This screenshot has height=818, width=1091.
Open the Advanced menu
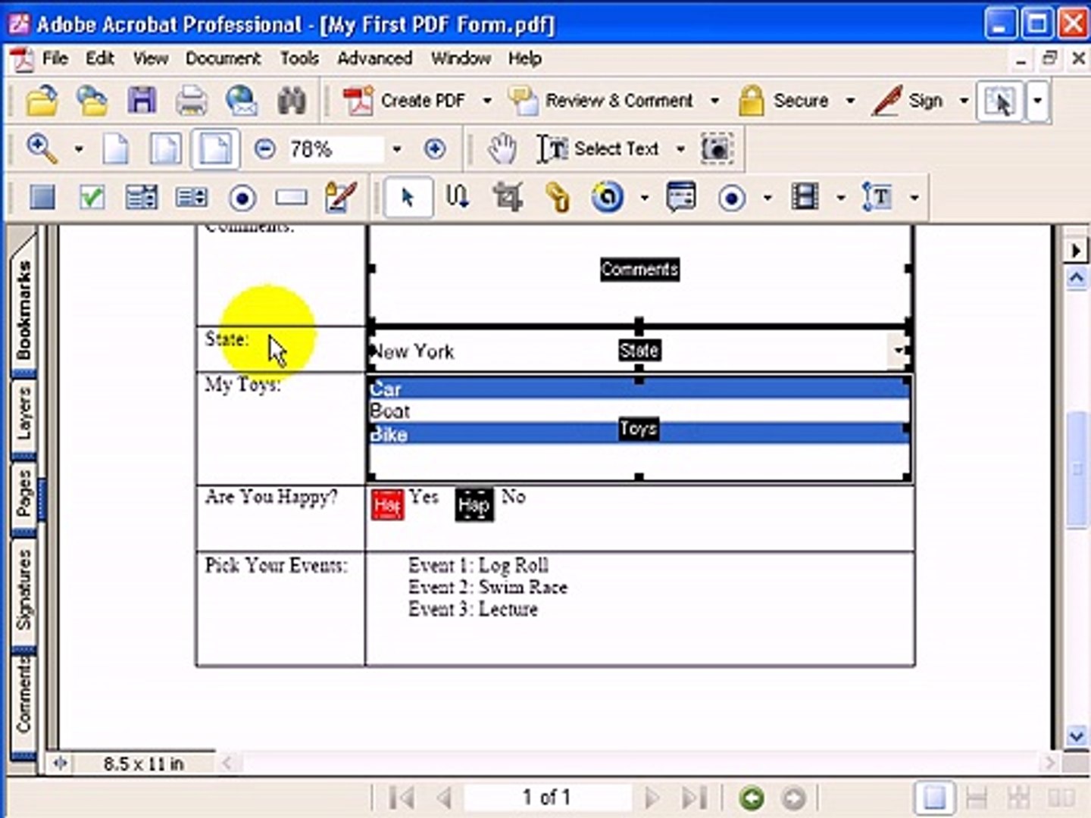[375, 58]
